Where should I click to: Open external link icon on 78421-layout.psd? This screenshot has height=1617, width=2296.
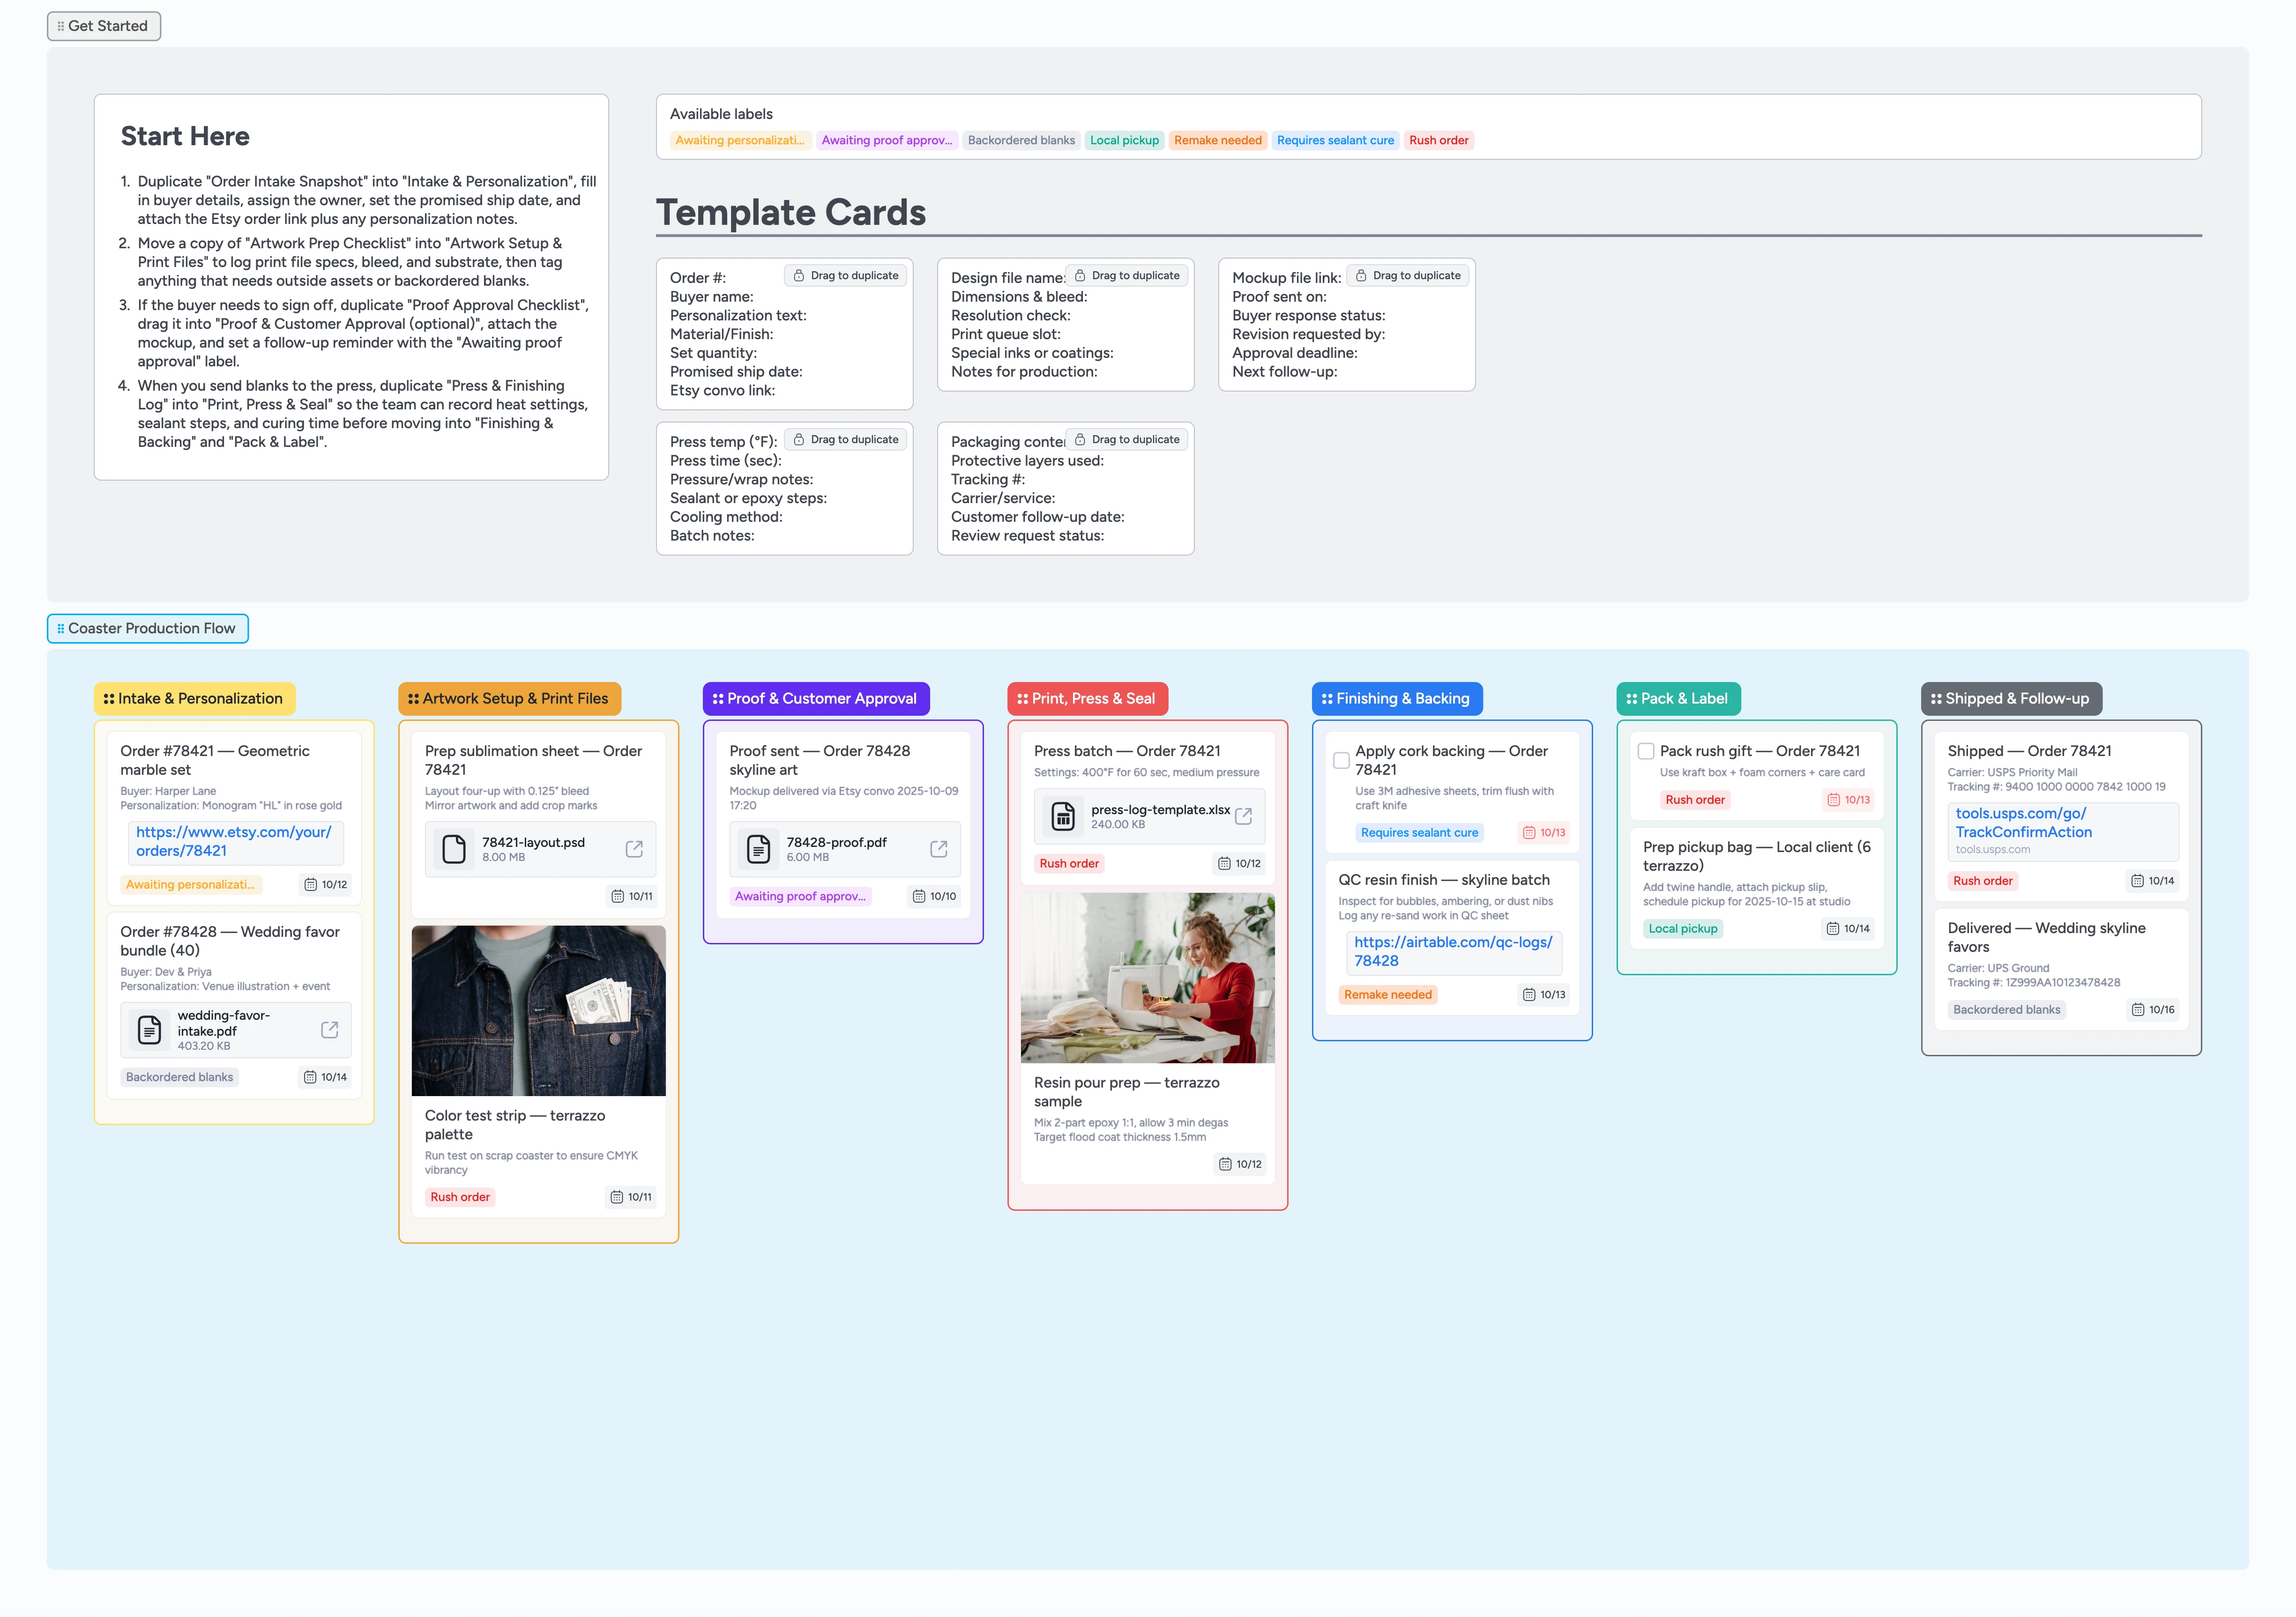[634, 848]
